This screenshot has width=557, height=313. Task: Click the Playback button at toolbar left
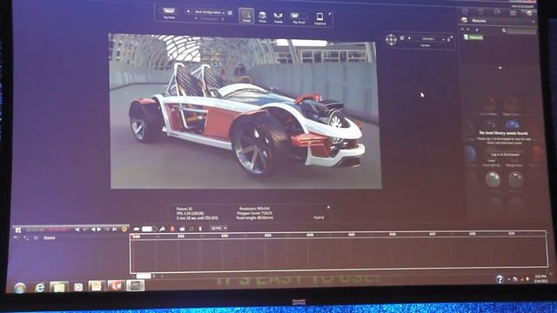coord(169,13)
